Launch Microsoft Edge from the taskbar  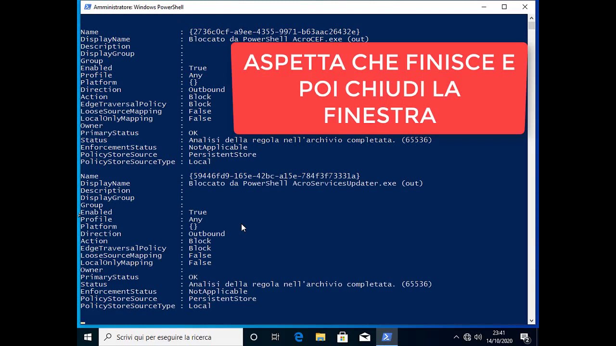coord(298,337)
